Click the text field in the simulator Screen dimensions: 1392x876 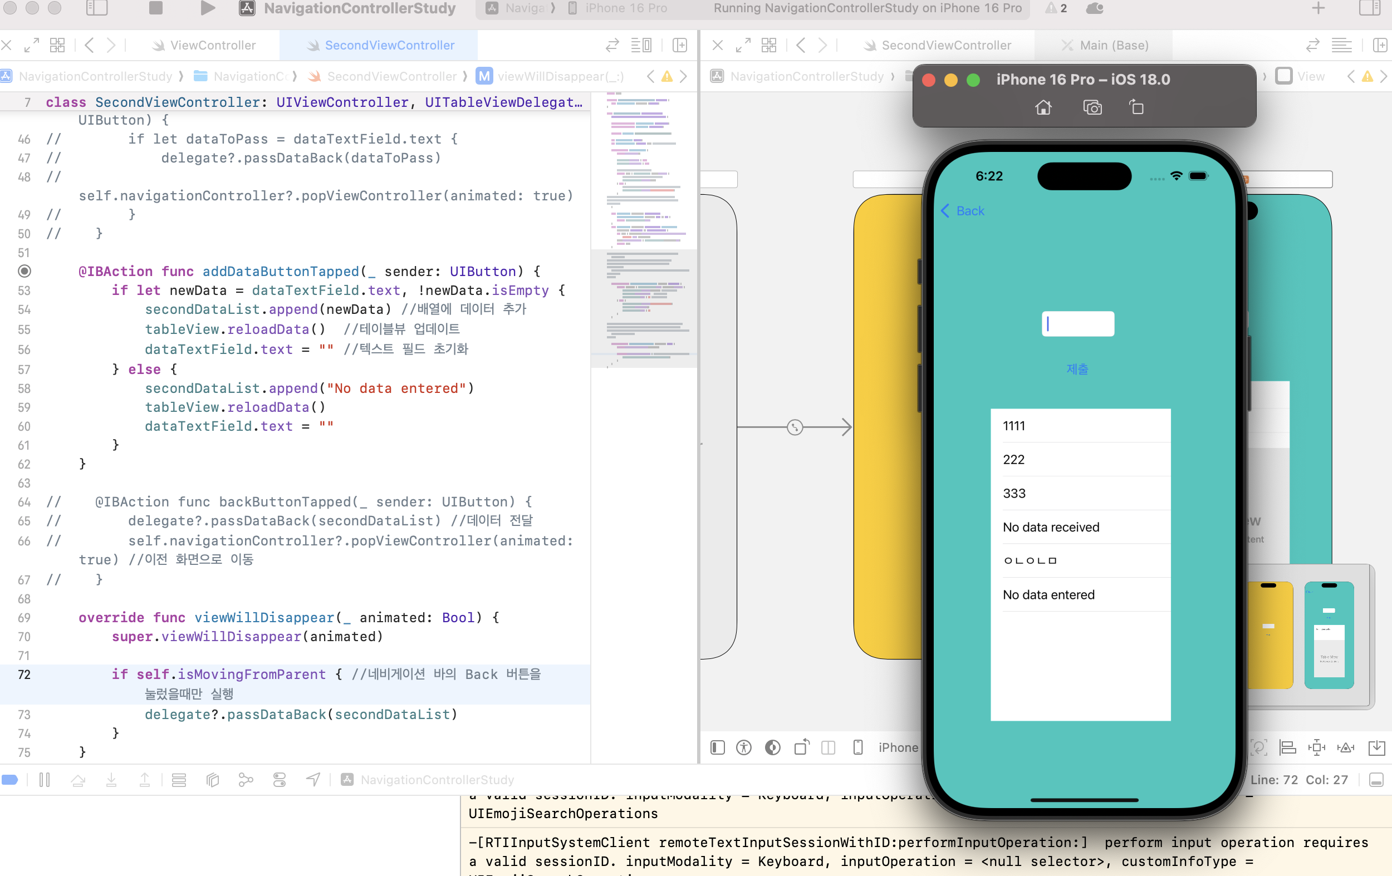[x=1078, y=323]
